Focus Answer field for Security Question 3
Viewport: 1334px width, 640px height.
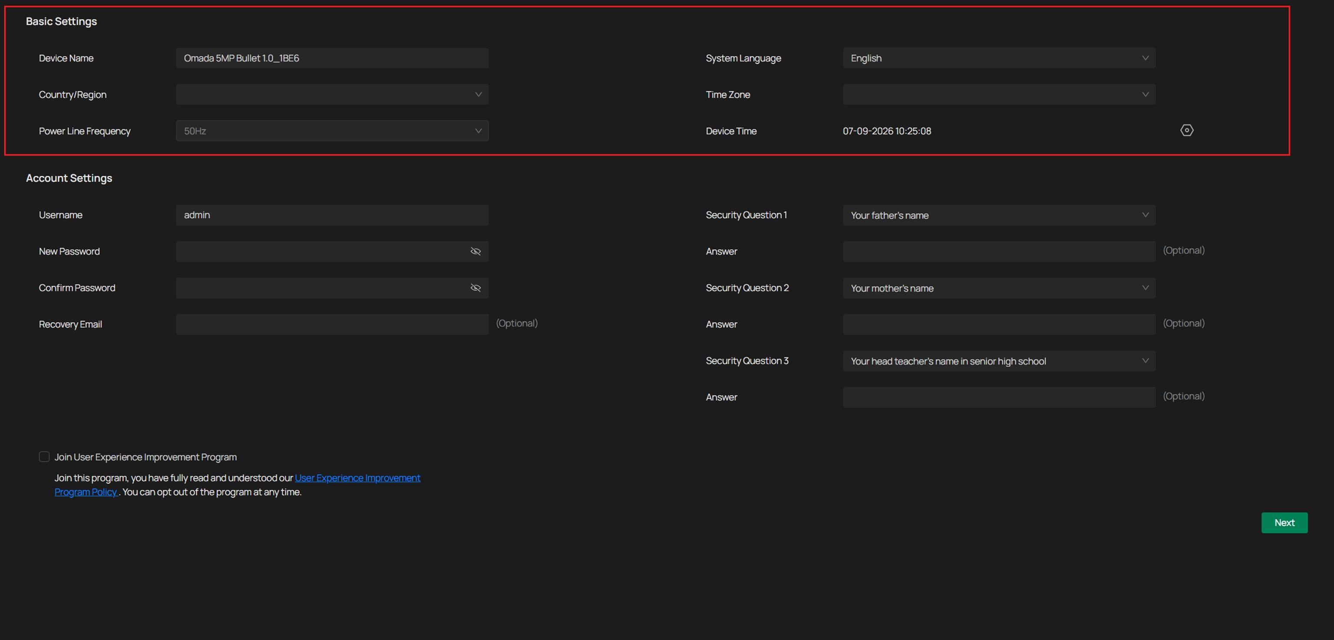point(999,397)
